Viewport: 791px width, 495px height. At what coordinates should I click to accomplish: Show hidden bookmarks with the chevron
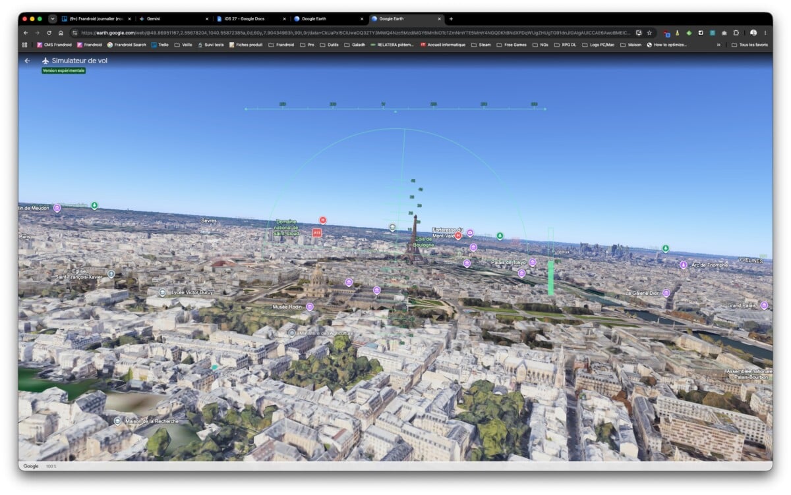tap(719, 45)
